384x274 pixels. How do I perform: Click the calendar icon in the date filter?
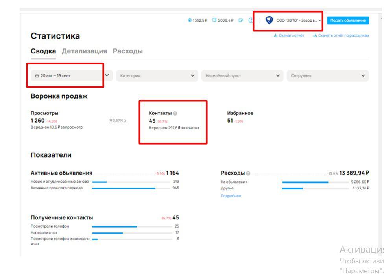[x=37, y=76]
